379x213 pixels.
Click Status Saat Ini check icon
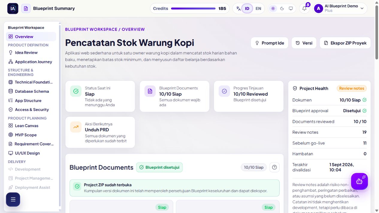(76, 91)
